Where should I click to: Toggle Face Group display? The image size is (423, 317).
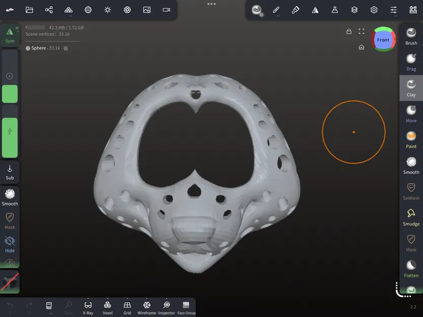[186, 308]
